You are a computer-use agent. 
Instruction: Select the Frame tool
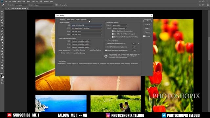point(2,26)
